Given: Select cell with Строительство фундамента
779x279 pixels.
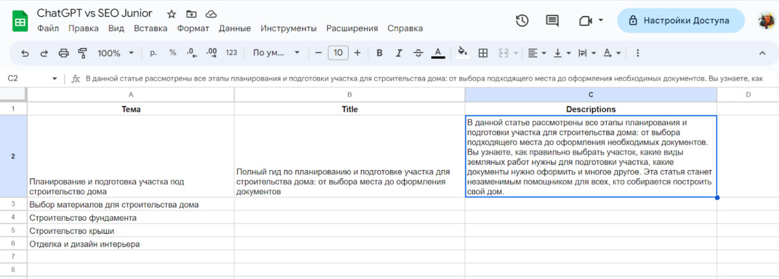Looking at the screenshot, I should click(130, 218).
